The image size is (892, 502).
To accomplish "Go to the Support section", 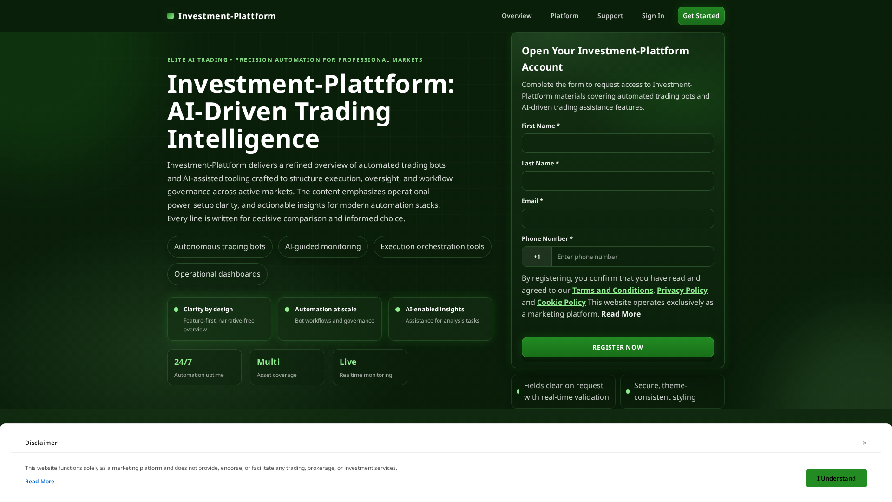I will coord(610,16).
